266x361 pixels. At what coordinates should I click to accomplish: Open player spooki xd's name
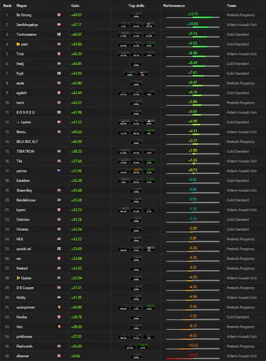pyautogui.click(x=23, y=248)
